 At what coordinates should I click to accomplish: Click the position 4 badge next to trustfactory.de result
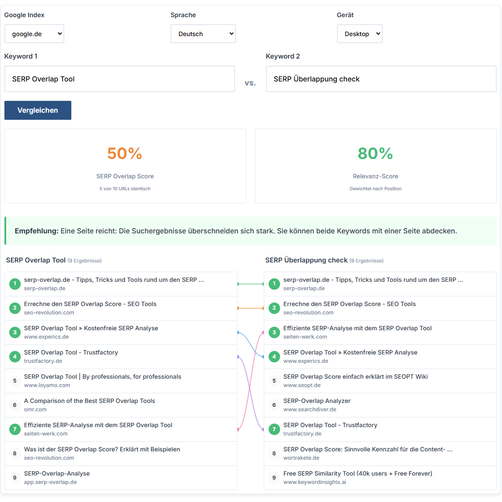tap(15, 357)
